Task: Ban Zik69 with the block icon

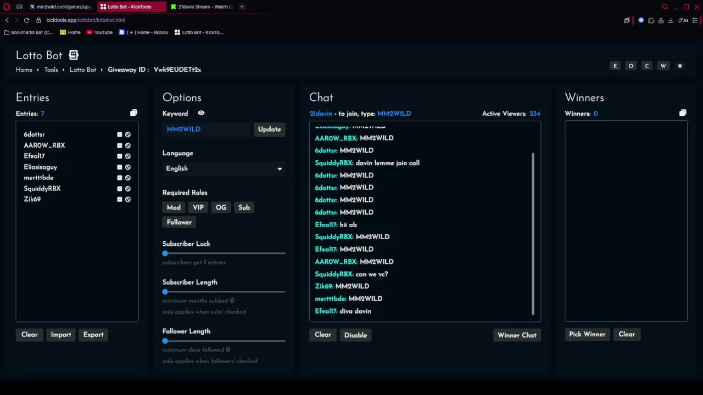Action: click(x=127, y=199)
